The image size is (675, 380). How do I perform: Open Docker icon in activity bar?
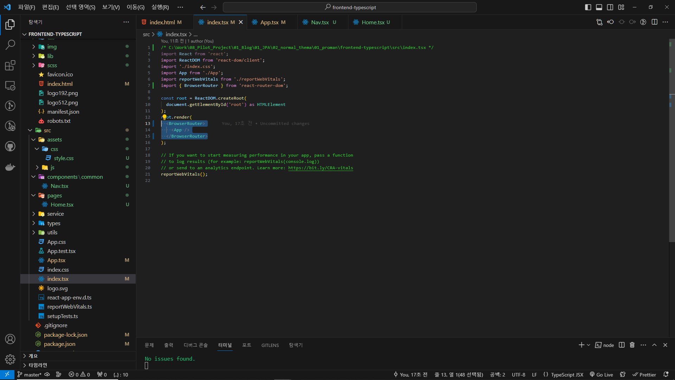click(x=10, y=167)
